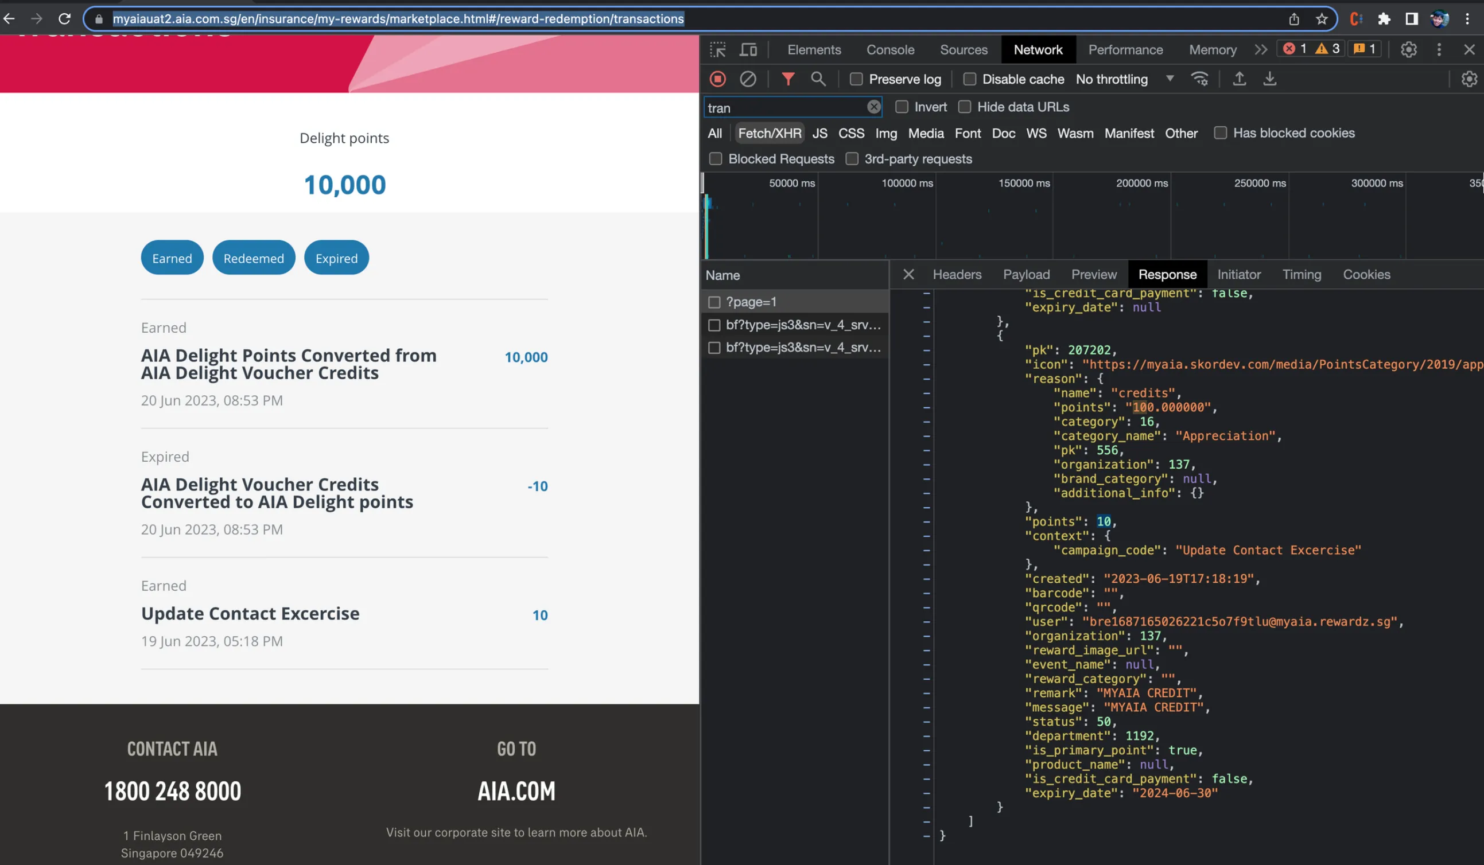This screenshot has height=865, width=1484.
Task: Bookmark this page with the star icon
Action: [1322, 19]
